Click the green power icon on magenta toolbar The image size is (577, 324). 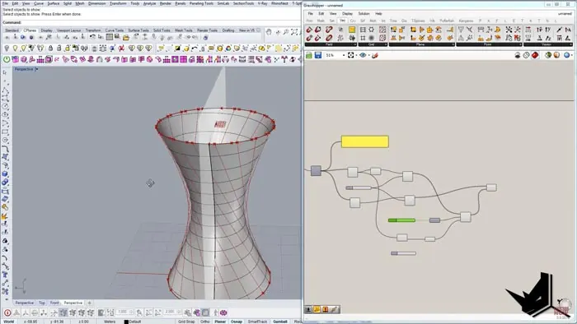pyautogui.click(x=7, y=59)
